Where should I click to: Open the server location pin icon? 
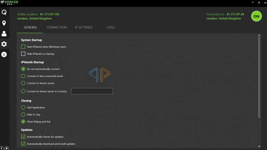pyautogui.click(x=4, y=23)
